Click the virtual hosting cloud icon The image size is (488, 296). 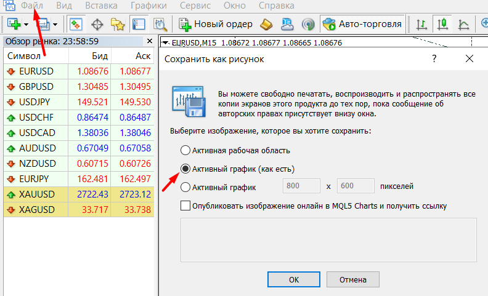287,24
